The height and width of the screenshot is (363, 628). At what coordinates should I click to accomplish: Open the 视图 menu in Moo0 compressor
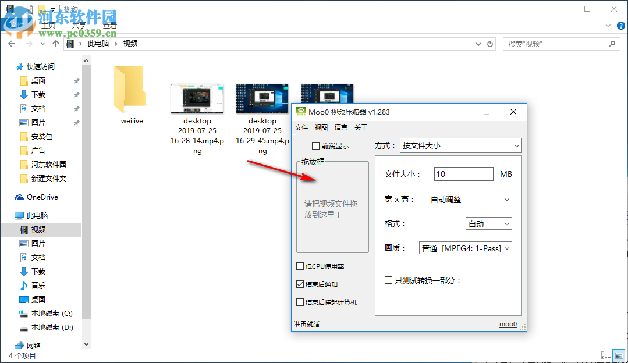(321, 127)
